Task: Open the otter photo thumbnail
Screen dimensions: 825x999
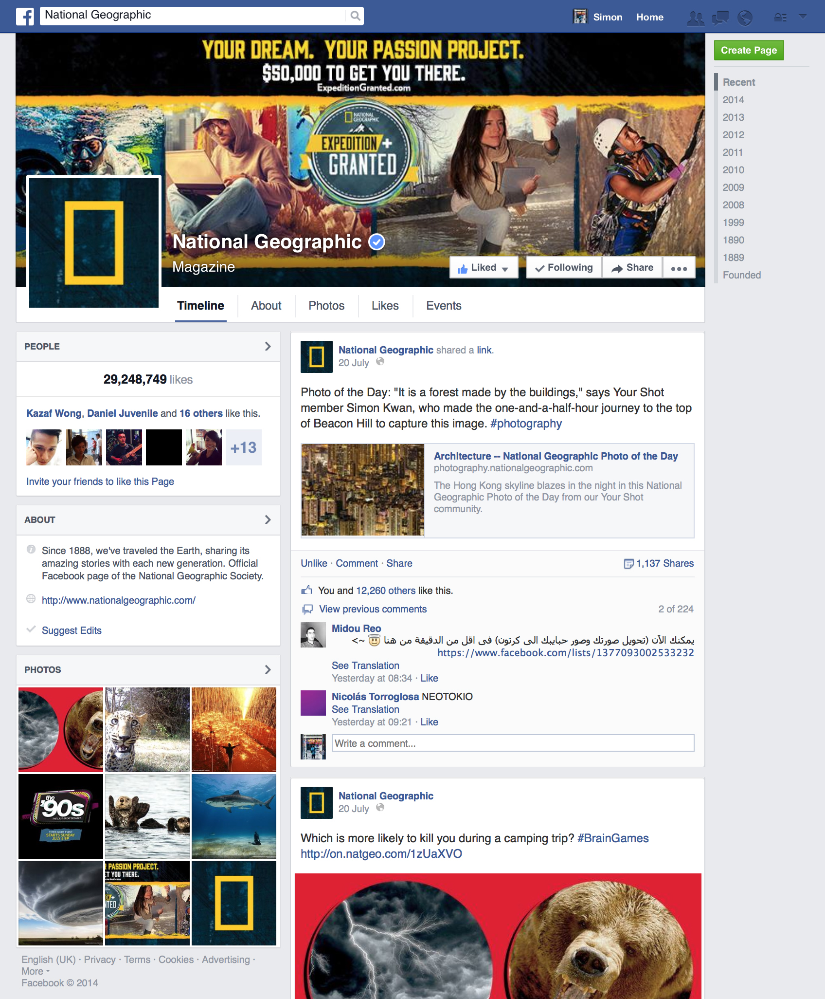Action: 147,816
